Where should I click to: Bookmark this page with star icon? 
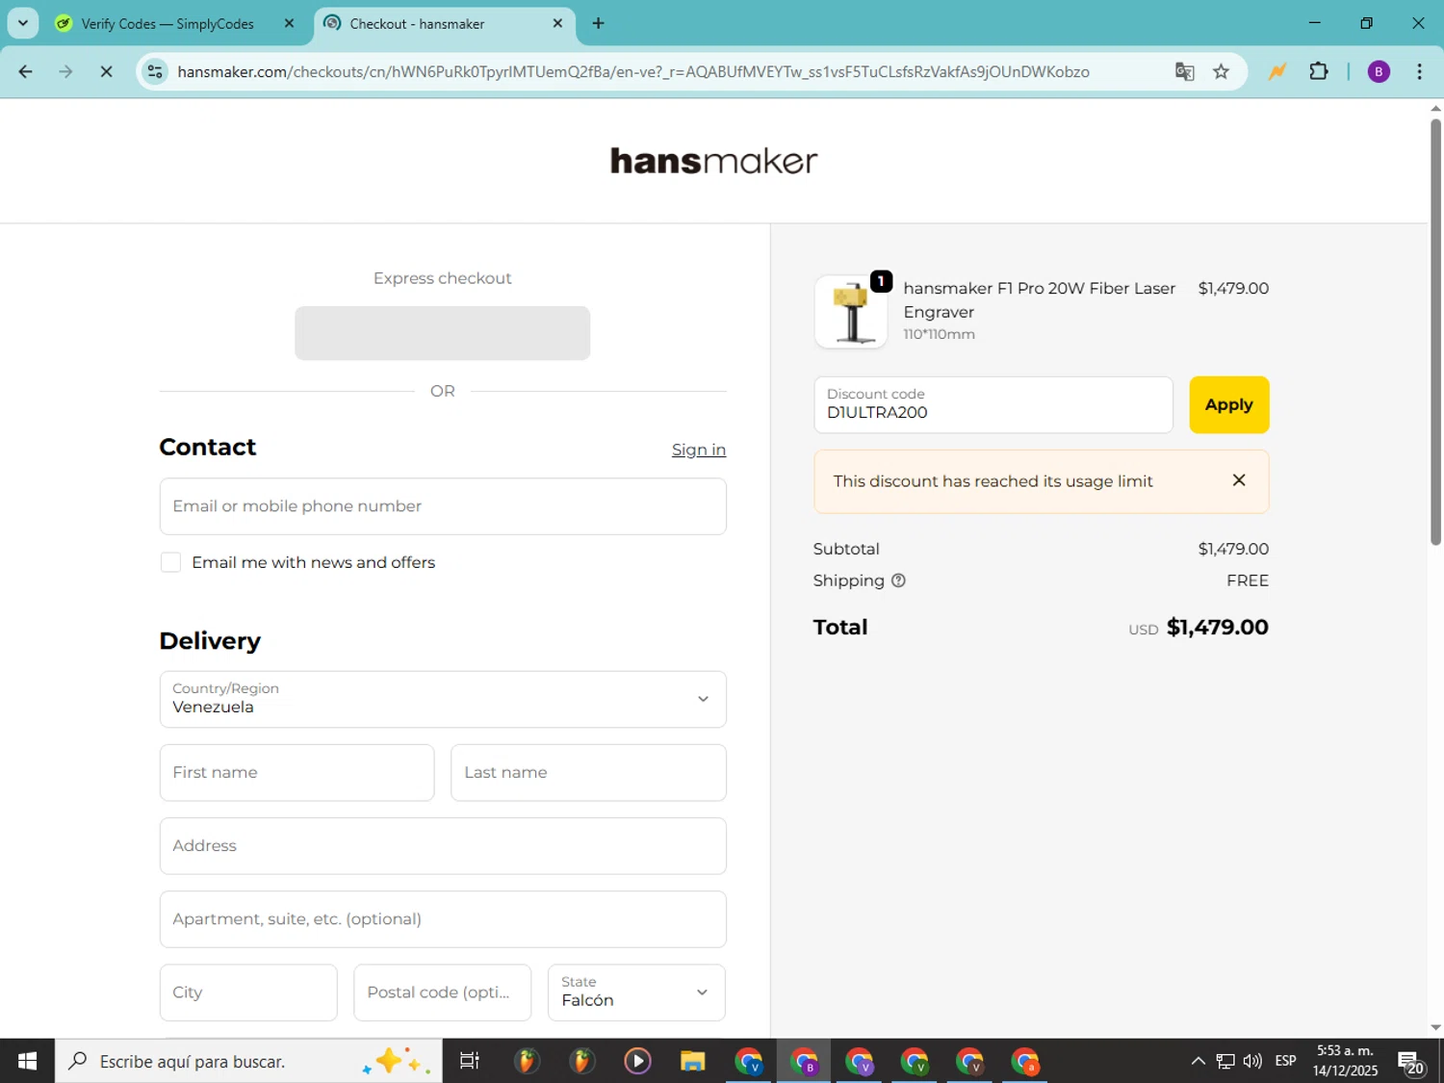pos(1221,71)
